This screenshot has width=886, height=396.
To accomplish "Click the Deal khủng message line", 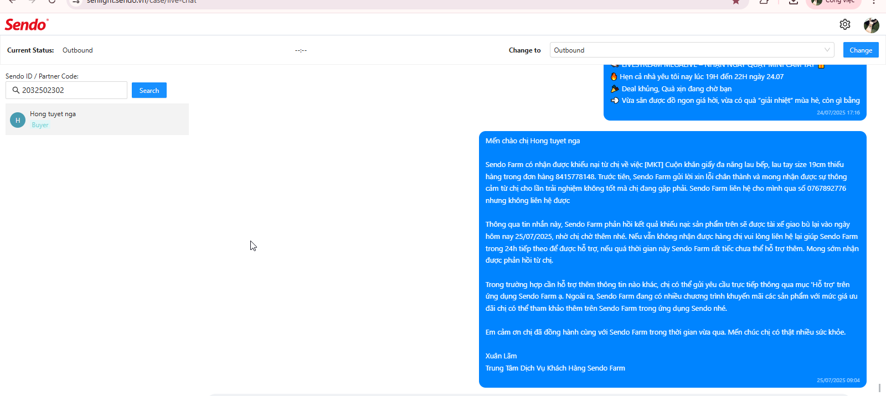I will pyautogui.click(x=671, y=89).
